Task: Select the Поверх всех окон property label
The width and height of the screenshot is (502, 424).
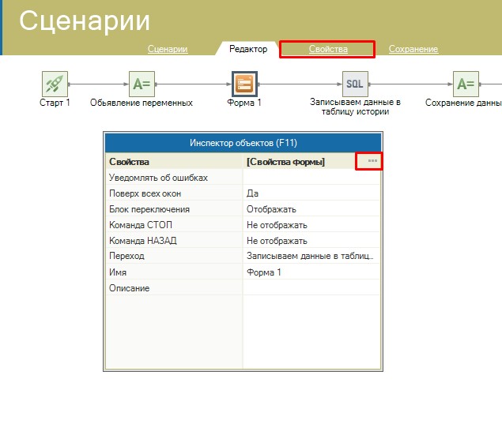Action: (145, 193)
